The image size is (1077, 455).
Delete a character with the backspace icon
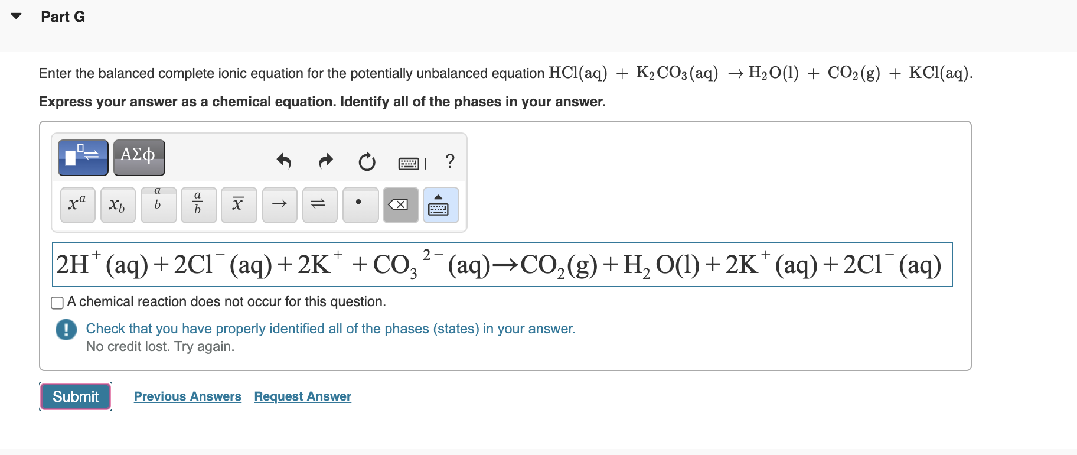point(400,204)
